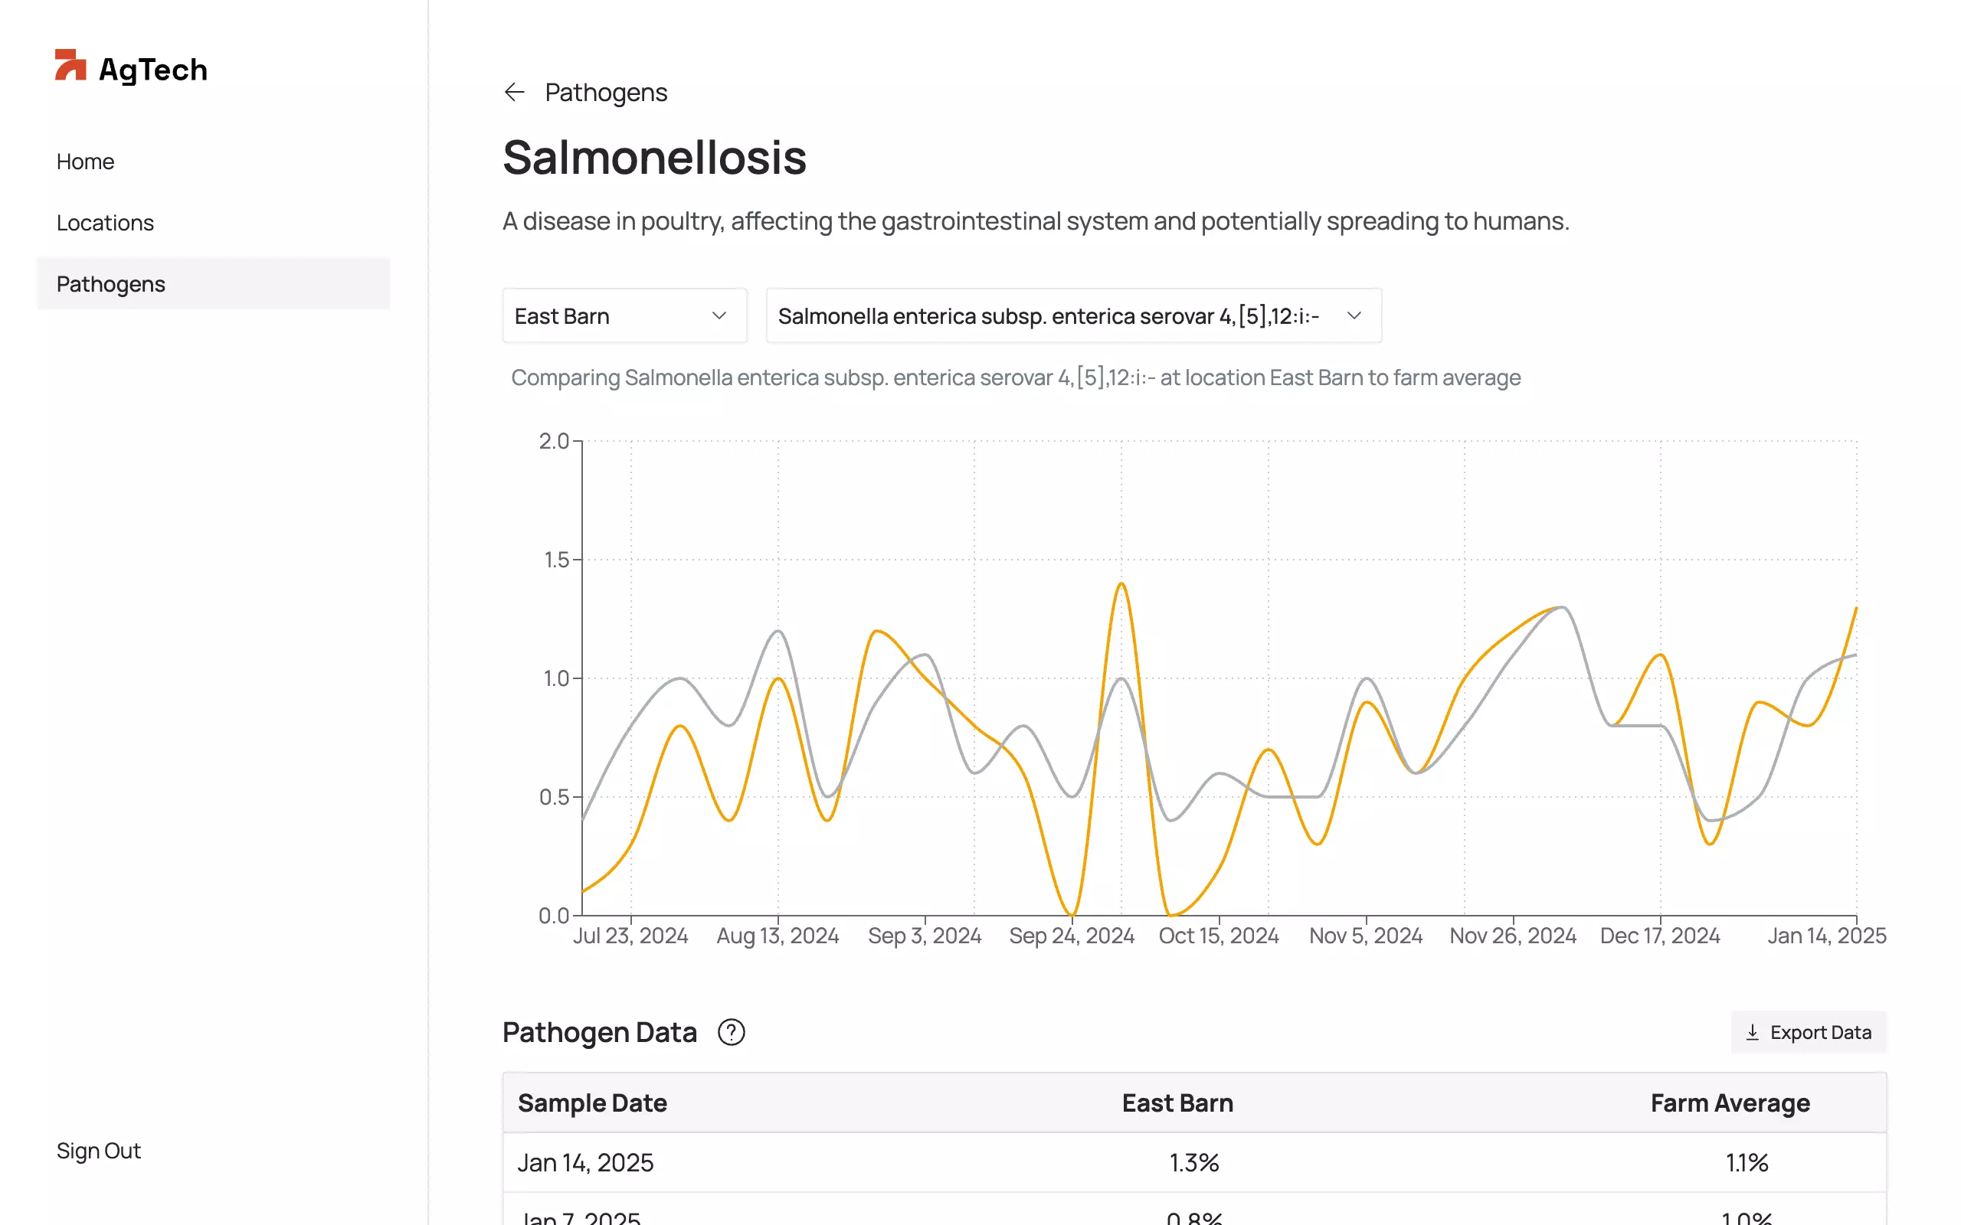Click the download icon in Export Data
Screen dimensions: 1961x1225
click(x=1752, y=1032)
